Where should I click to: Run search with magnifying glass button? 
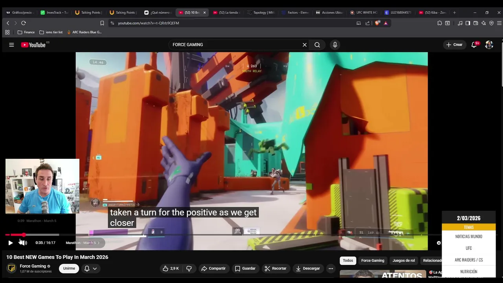[317, 45]
